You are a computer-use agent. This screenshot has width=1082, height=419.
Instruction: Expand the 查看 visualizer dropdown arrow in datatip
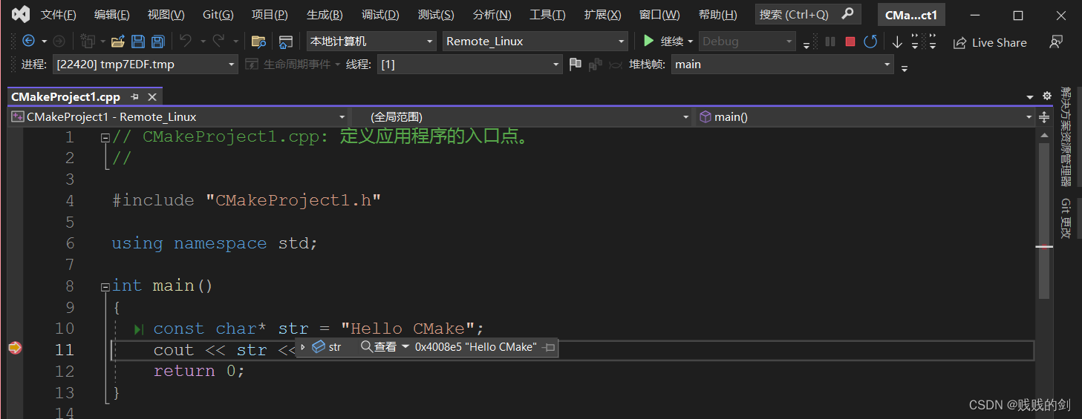pyautogui.click(x=405, y=346)
